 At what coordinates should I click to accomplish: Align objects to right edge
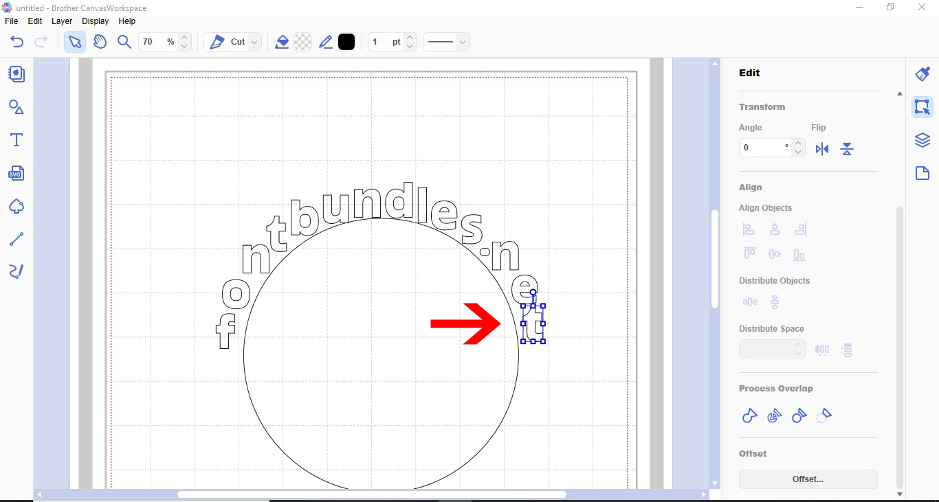point(800,230)
